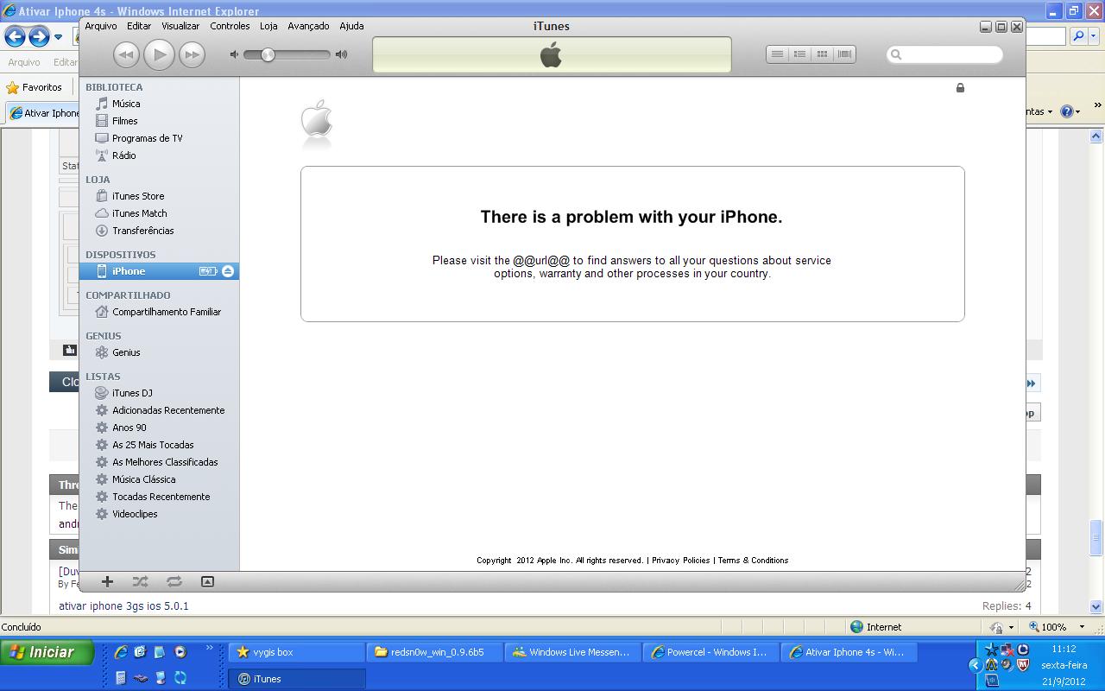Switch to album list view
Screen dimensions: 1105x691
pyautogui.click(x=799, y=54)
